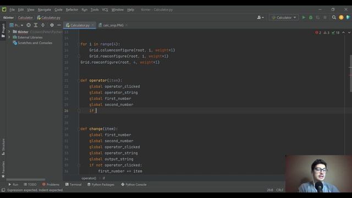
Task: Open the File menu
Action: click(12, 10)
